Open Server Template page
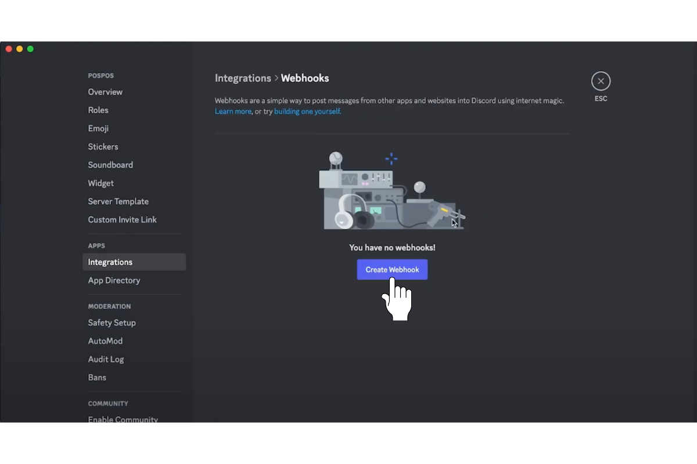The width and height of the screenshot is (697, 464). (118, 202)
